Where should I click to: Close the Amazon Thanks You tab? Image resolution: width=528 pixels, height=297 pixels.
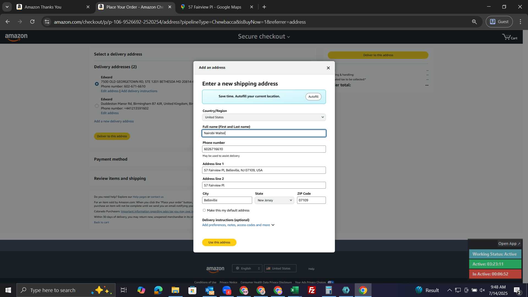(88, 7)
